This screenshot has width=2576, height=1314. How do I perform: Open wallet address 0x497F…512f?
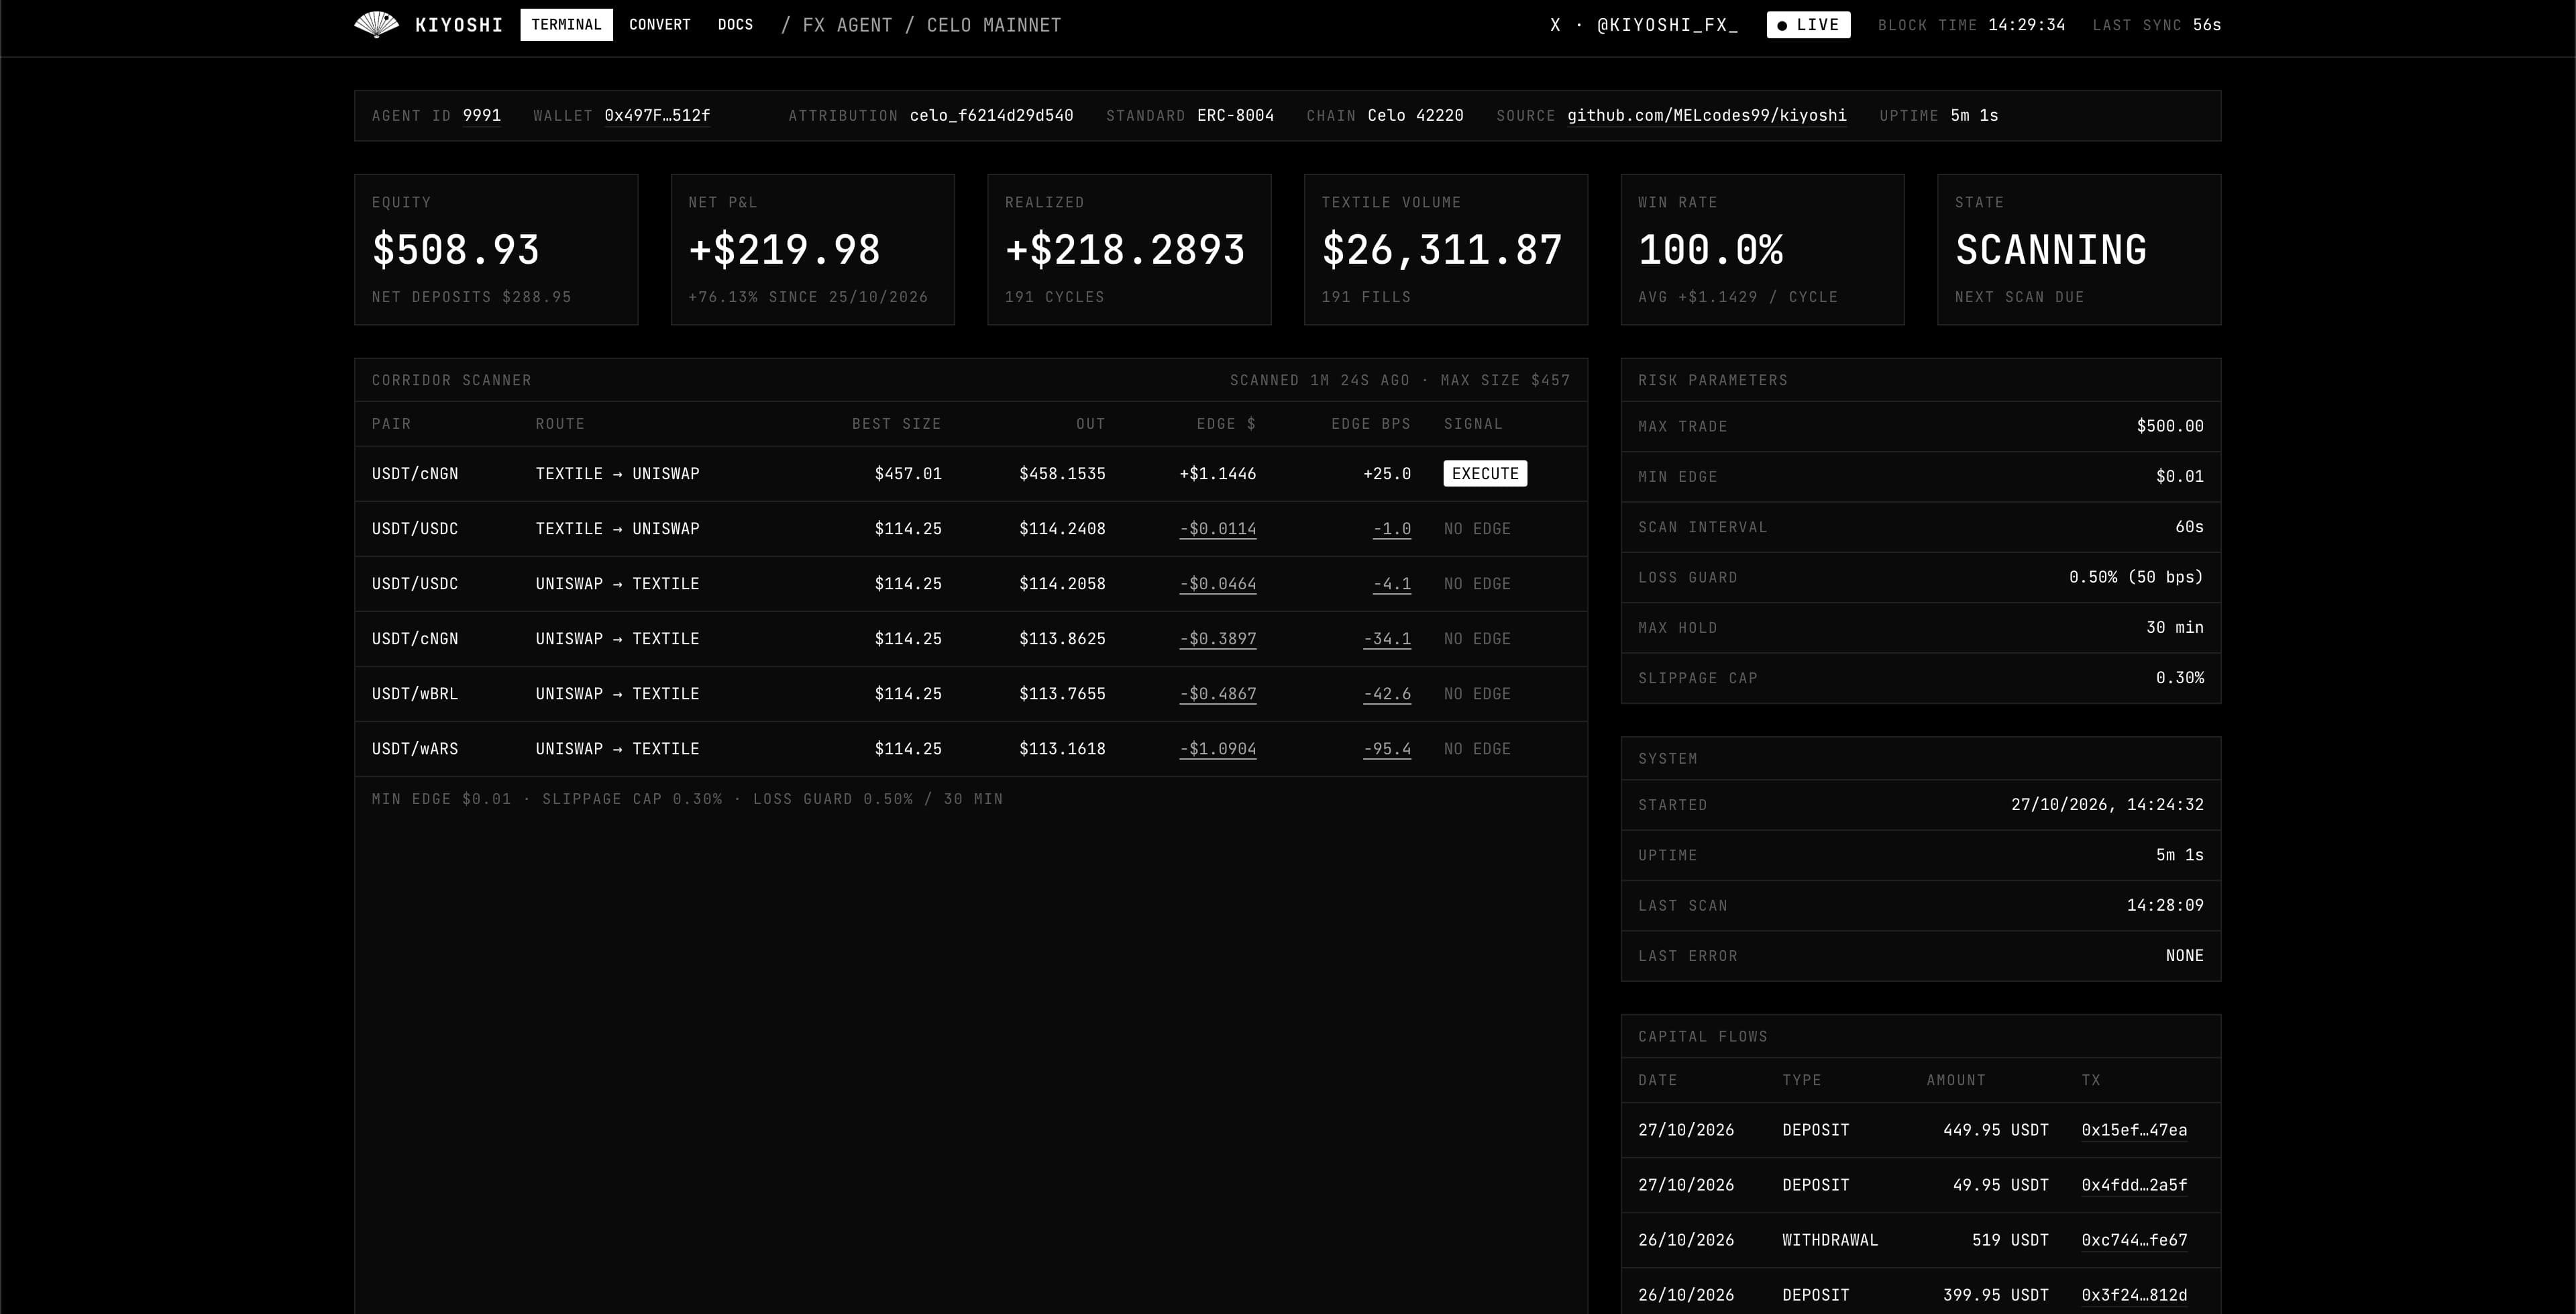(x=657, y=116)
